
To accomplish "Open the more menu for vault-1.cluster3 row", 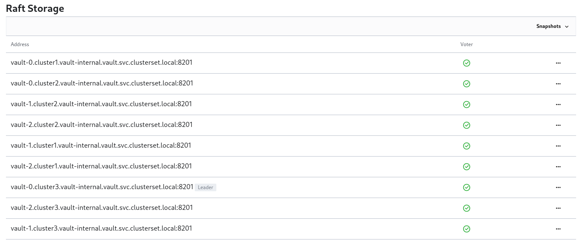I will pyautogui.click(x=558, y=229).
